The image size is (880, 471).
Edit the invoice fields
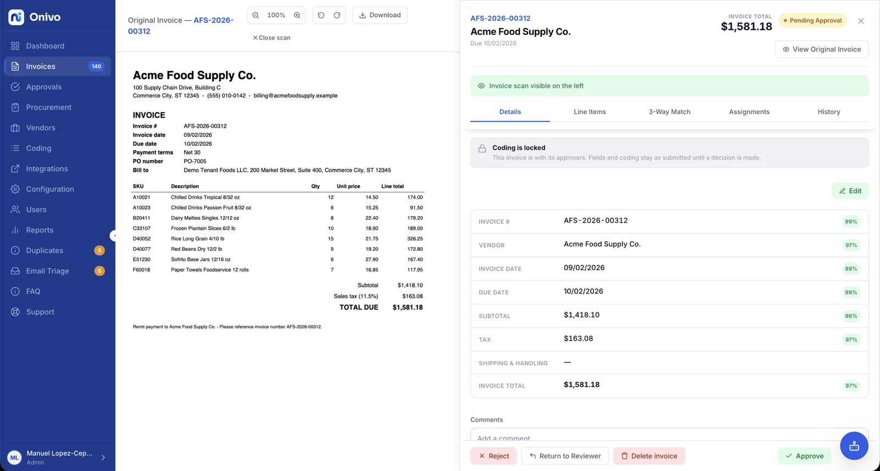(850, 191)
